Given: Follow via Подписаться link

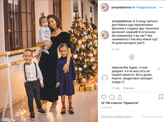Looking at the screenshot, I should pyautogui.click(x=147, y=7).
